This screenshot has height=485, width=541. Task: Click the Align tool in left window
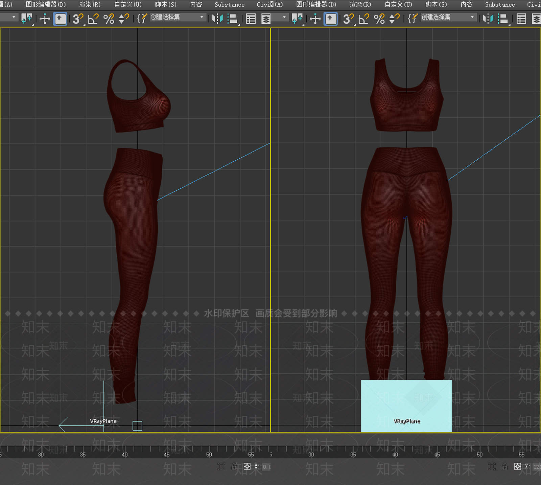click(x=233, y=19)
